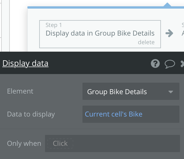Click the arrow after Step 1
Screen dimensions: 184x159
tap(169, 33)
